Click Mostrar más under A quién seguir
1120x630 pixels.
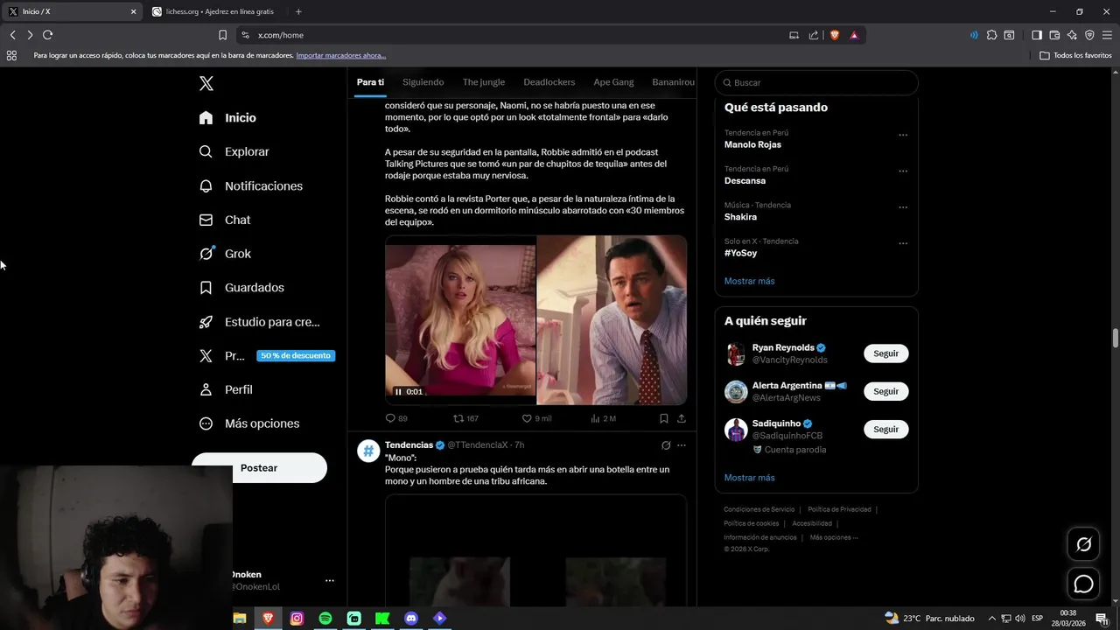pyautogui.click(x=749, y=478)
